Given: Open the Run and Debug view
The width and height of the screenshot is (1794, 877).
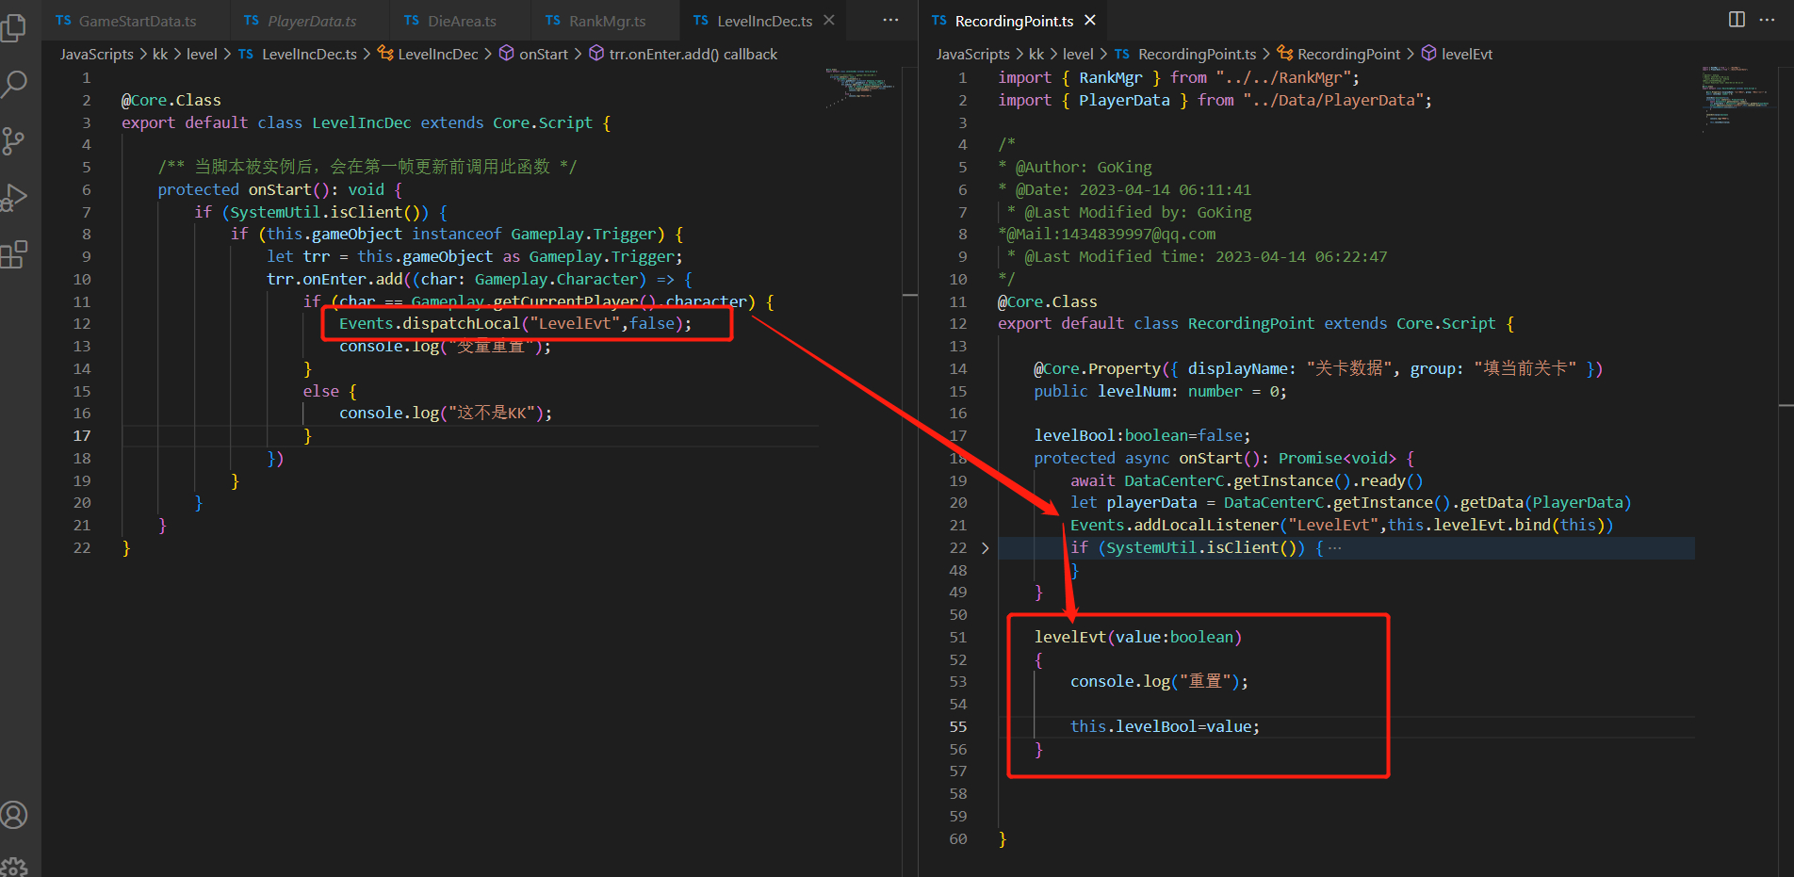Looking at the screenshot, I should pyautogui.click(x=14, y=198).
